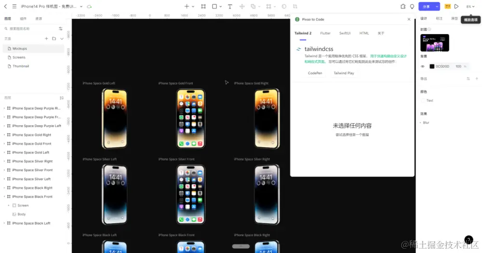The height and width of the screenshot is (253, 482).
Task: Click the boolean operations tool icon
Action: coord(253,6)
